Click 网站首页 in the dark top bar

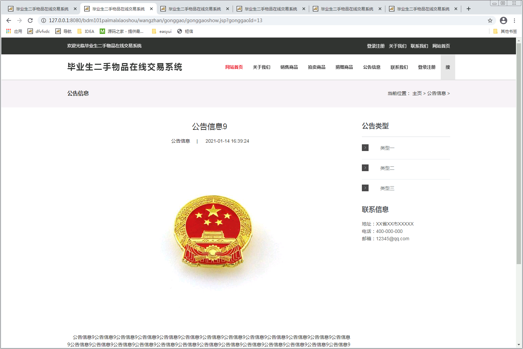coord(441,46)
